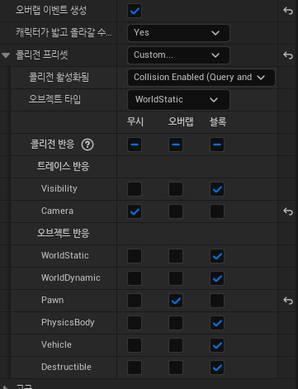Toggle Camera 무시 checkbox
The width and height of the screenshot is (298, 389).
135,211
